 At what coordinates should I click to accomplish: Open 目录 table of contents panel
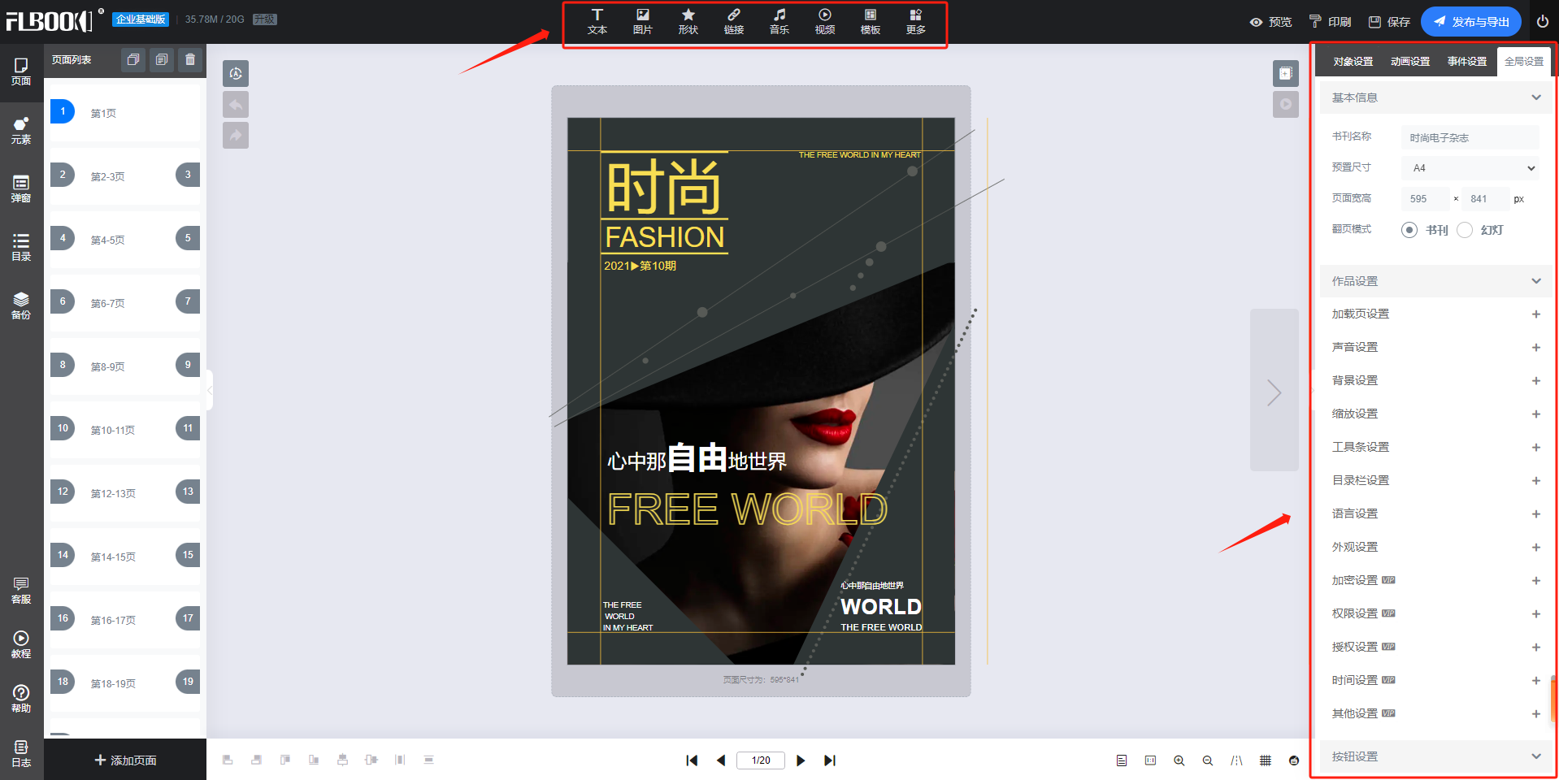tap(21, 247)
